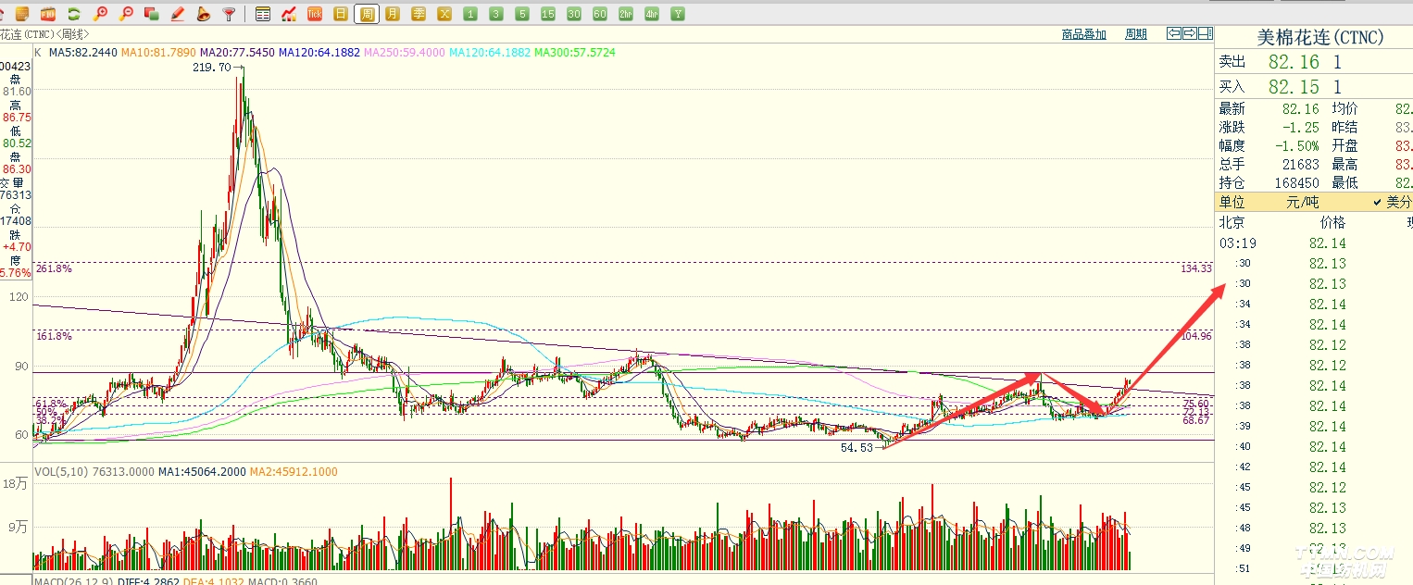Open the 周期 period link

pyautogui.click(x=1135, y=34)
